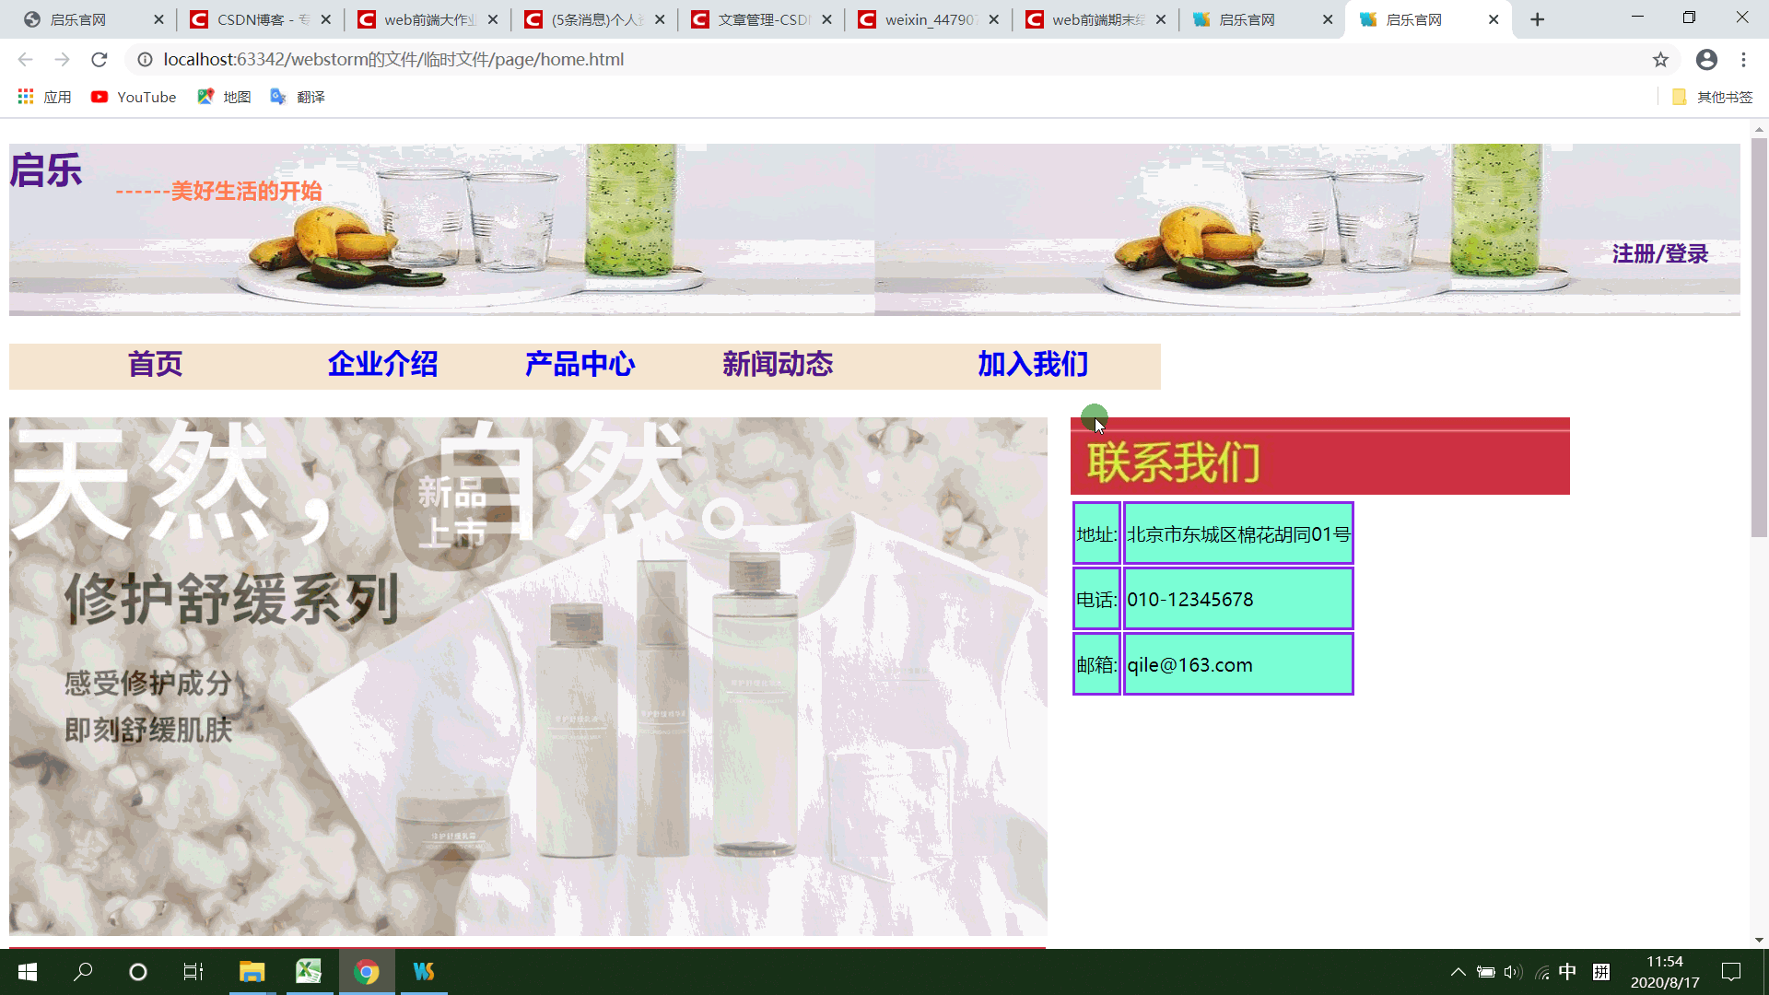Click the profile account icon
The image size is (1769, 995).
click(1708, 60)
